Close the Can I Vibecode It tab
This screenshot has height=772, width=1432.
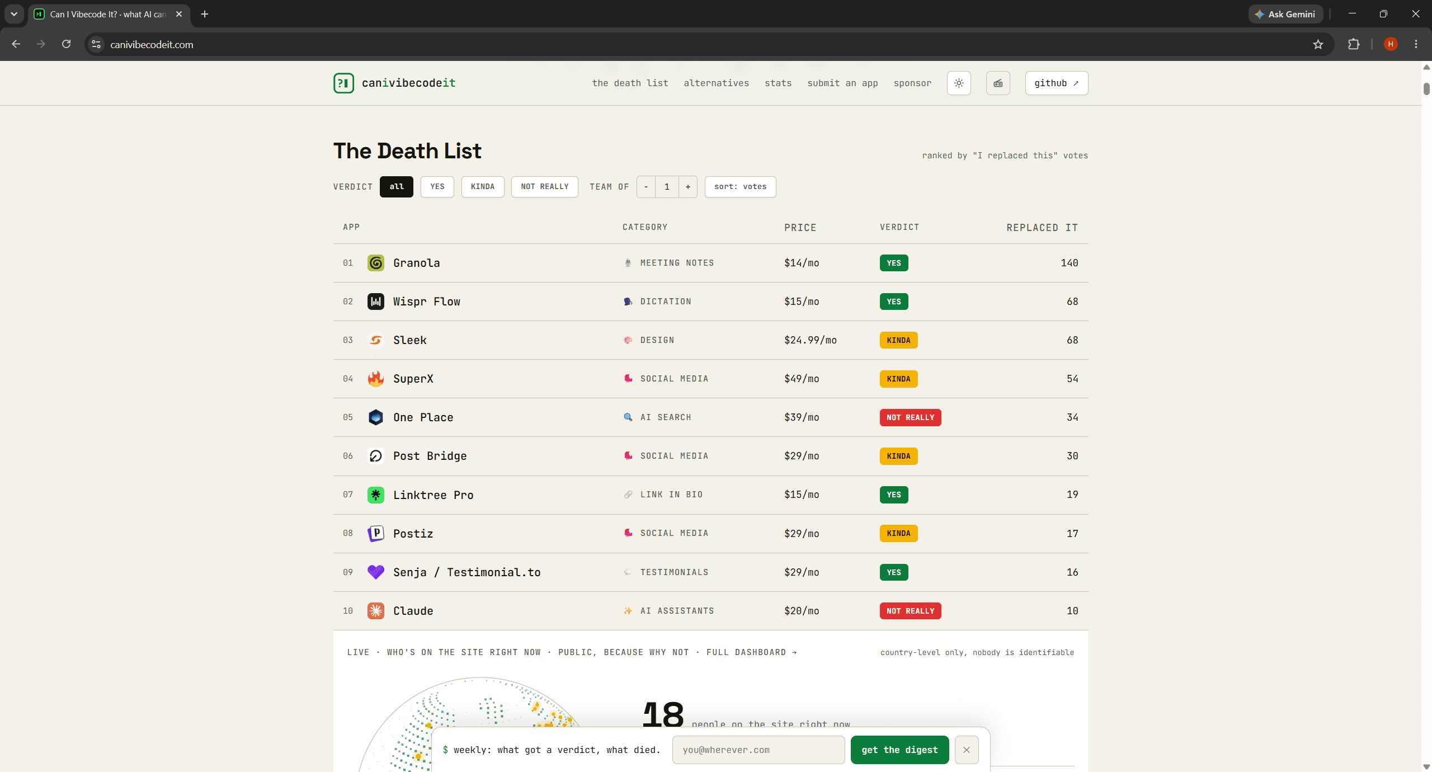click(179, 14)
